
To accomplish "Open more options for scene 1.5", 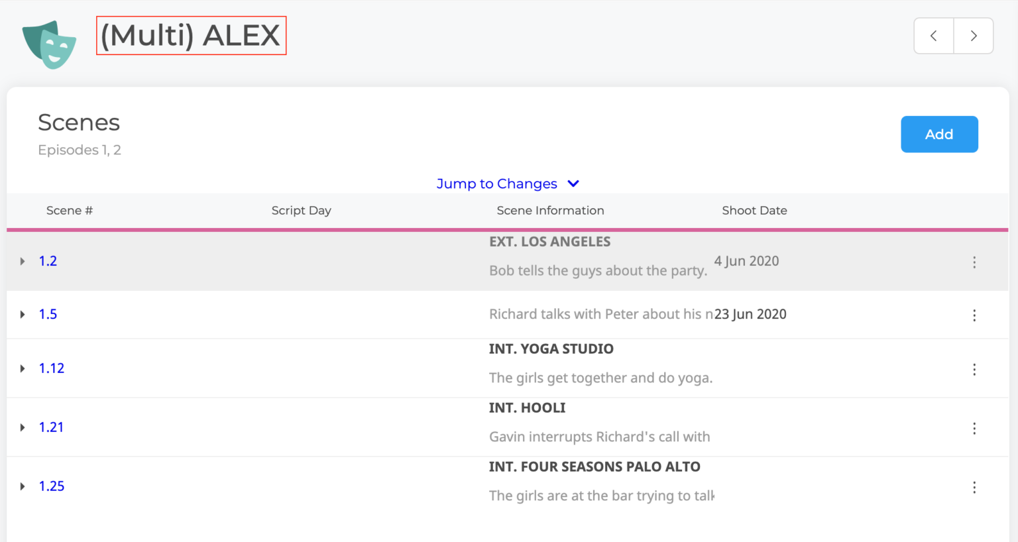I will tap(974, 315).
